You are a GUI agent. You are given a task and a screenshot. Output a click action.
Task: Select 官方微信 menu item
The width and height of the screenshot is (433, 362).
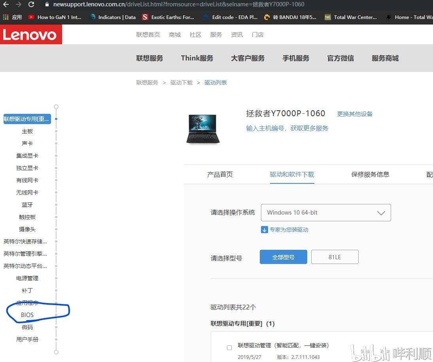coord(340,58)
